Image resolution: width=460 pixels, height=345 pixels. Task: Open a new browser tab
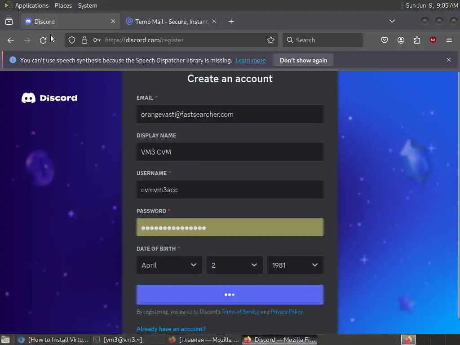(231, 22)
